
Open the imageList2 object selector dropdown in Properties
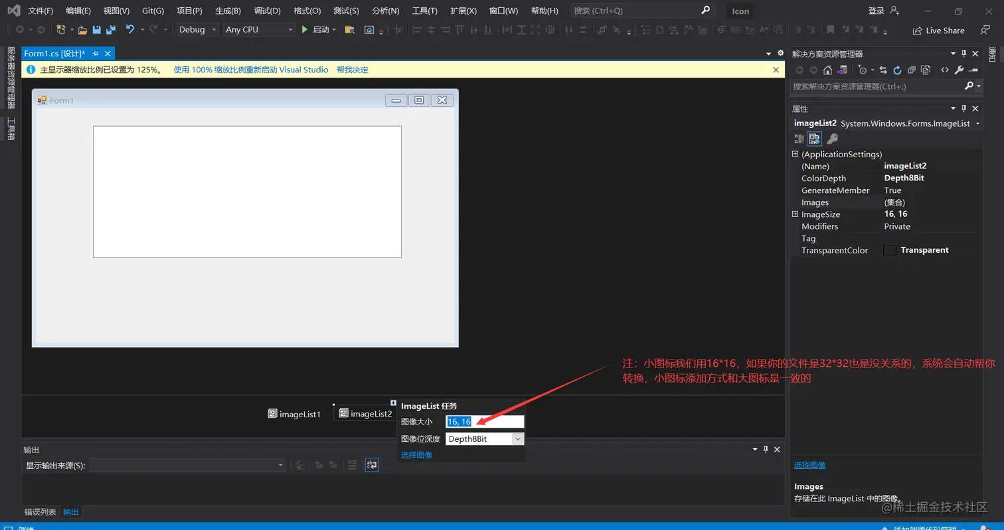pyautogui.click(x=978, y=124)
